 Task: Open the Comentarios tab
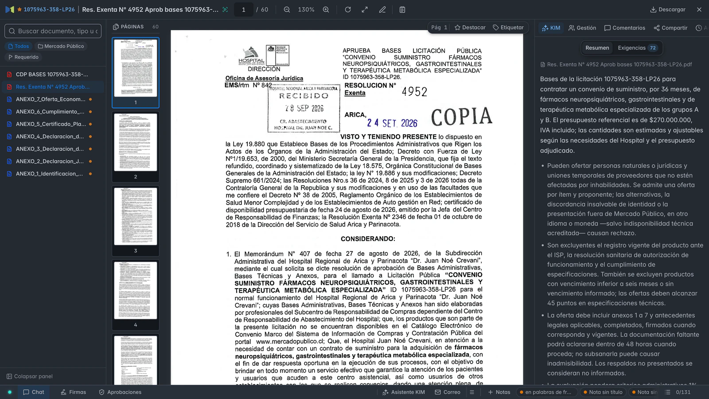pyautogui.click(x=625, y=28)
